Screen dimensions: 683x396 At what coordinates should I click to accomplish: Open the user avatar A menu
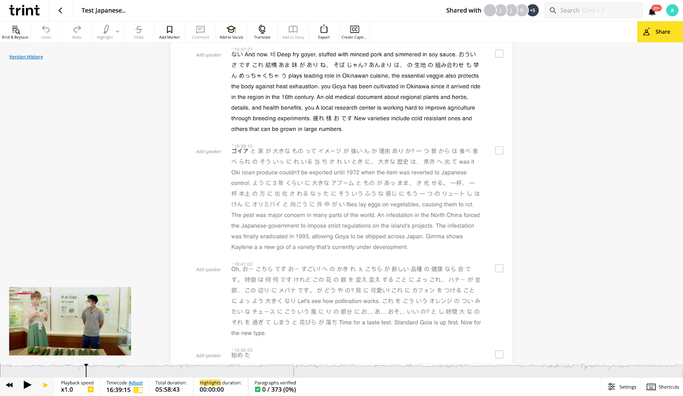pyautogui.click(x=672, y=10)
